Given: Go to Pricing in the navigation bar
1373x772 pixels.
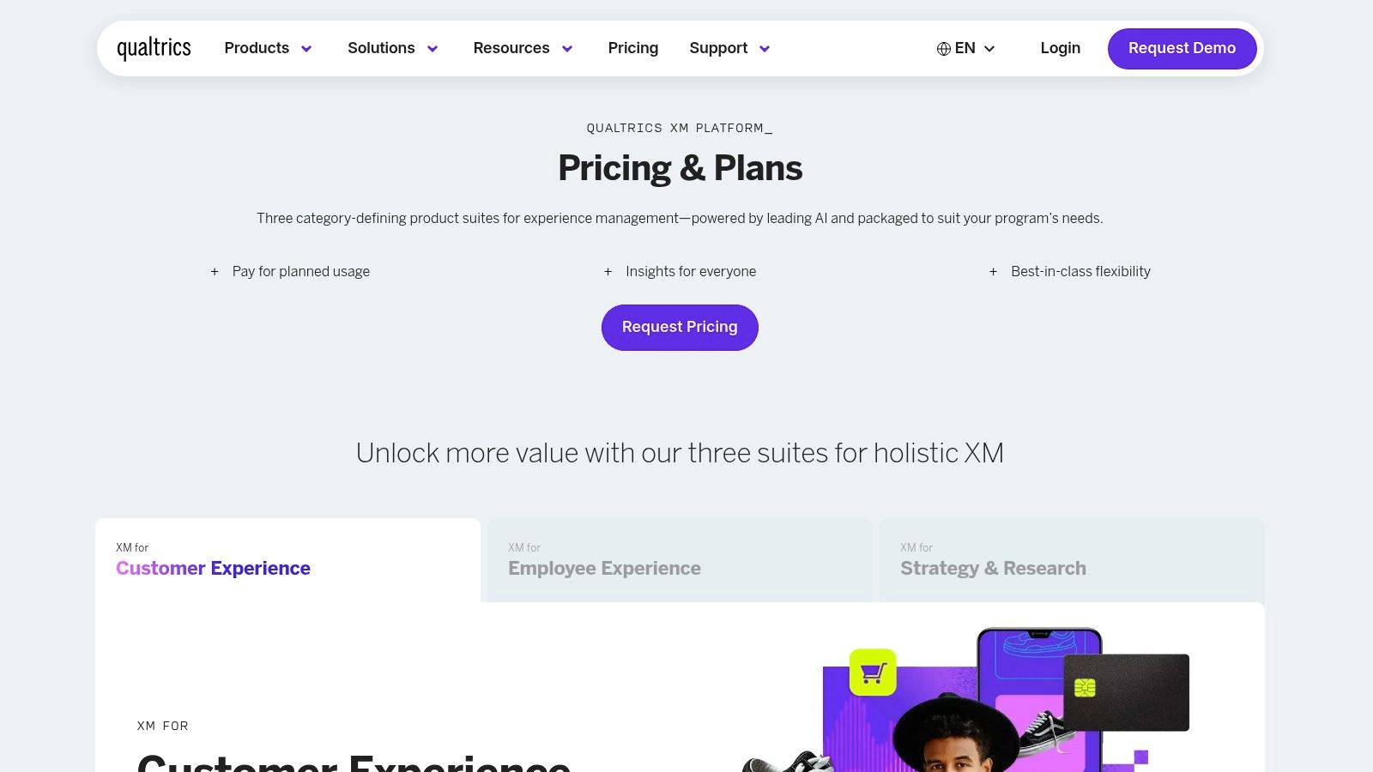Looking at the screenshot, I should [633, 48].
